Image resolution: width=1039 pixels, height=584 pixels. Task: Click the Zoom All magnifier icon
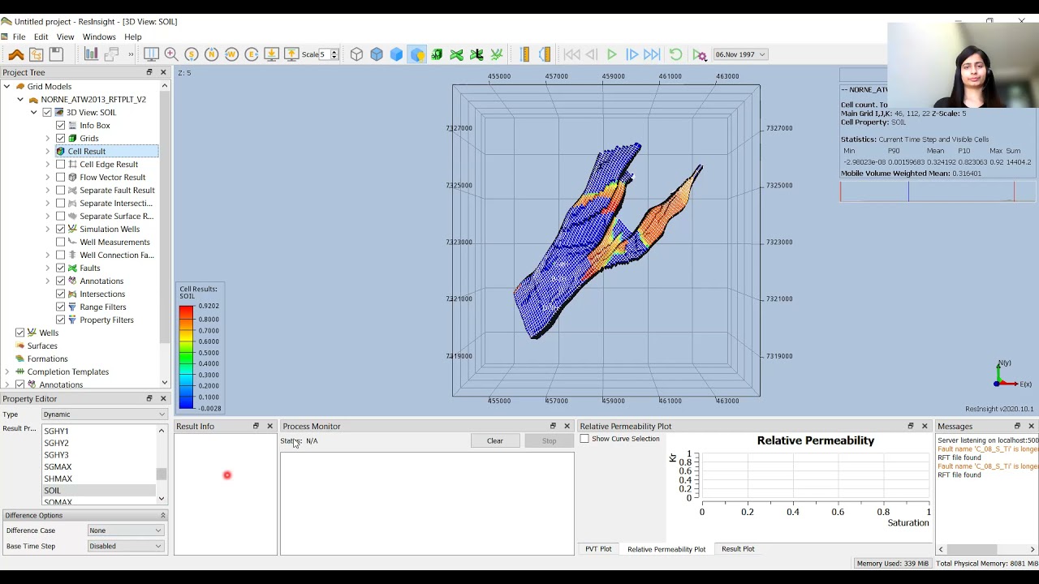tap(171, 54)
